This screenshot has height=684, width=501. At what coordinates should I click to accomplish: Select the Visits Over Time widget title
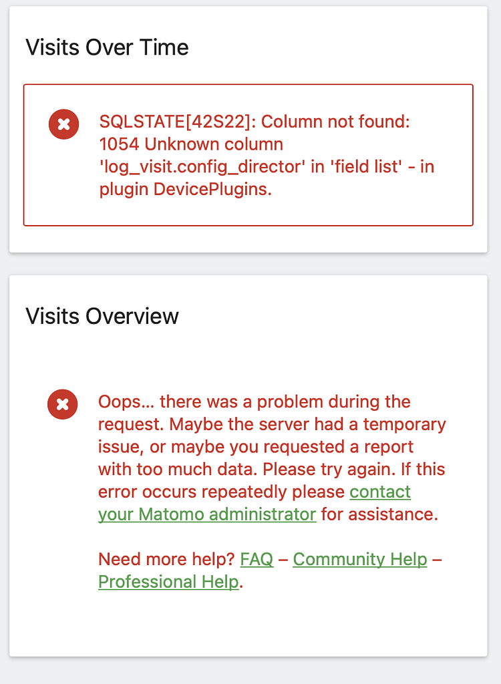107,47
